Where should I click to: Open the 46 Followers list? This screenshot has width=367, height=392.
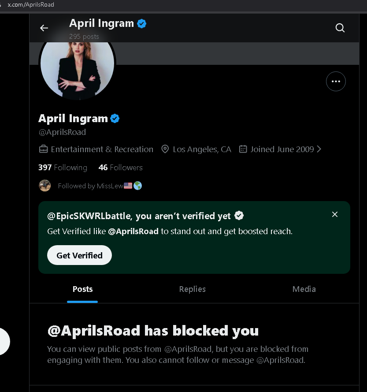pos(120,168)
